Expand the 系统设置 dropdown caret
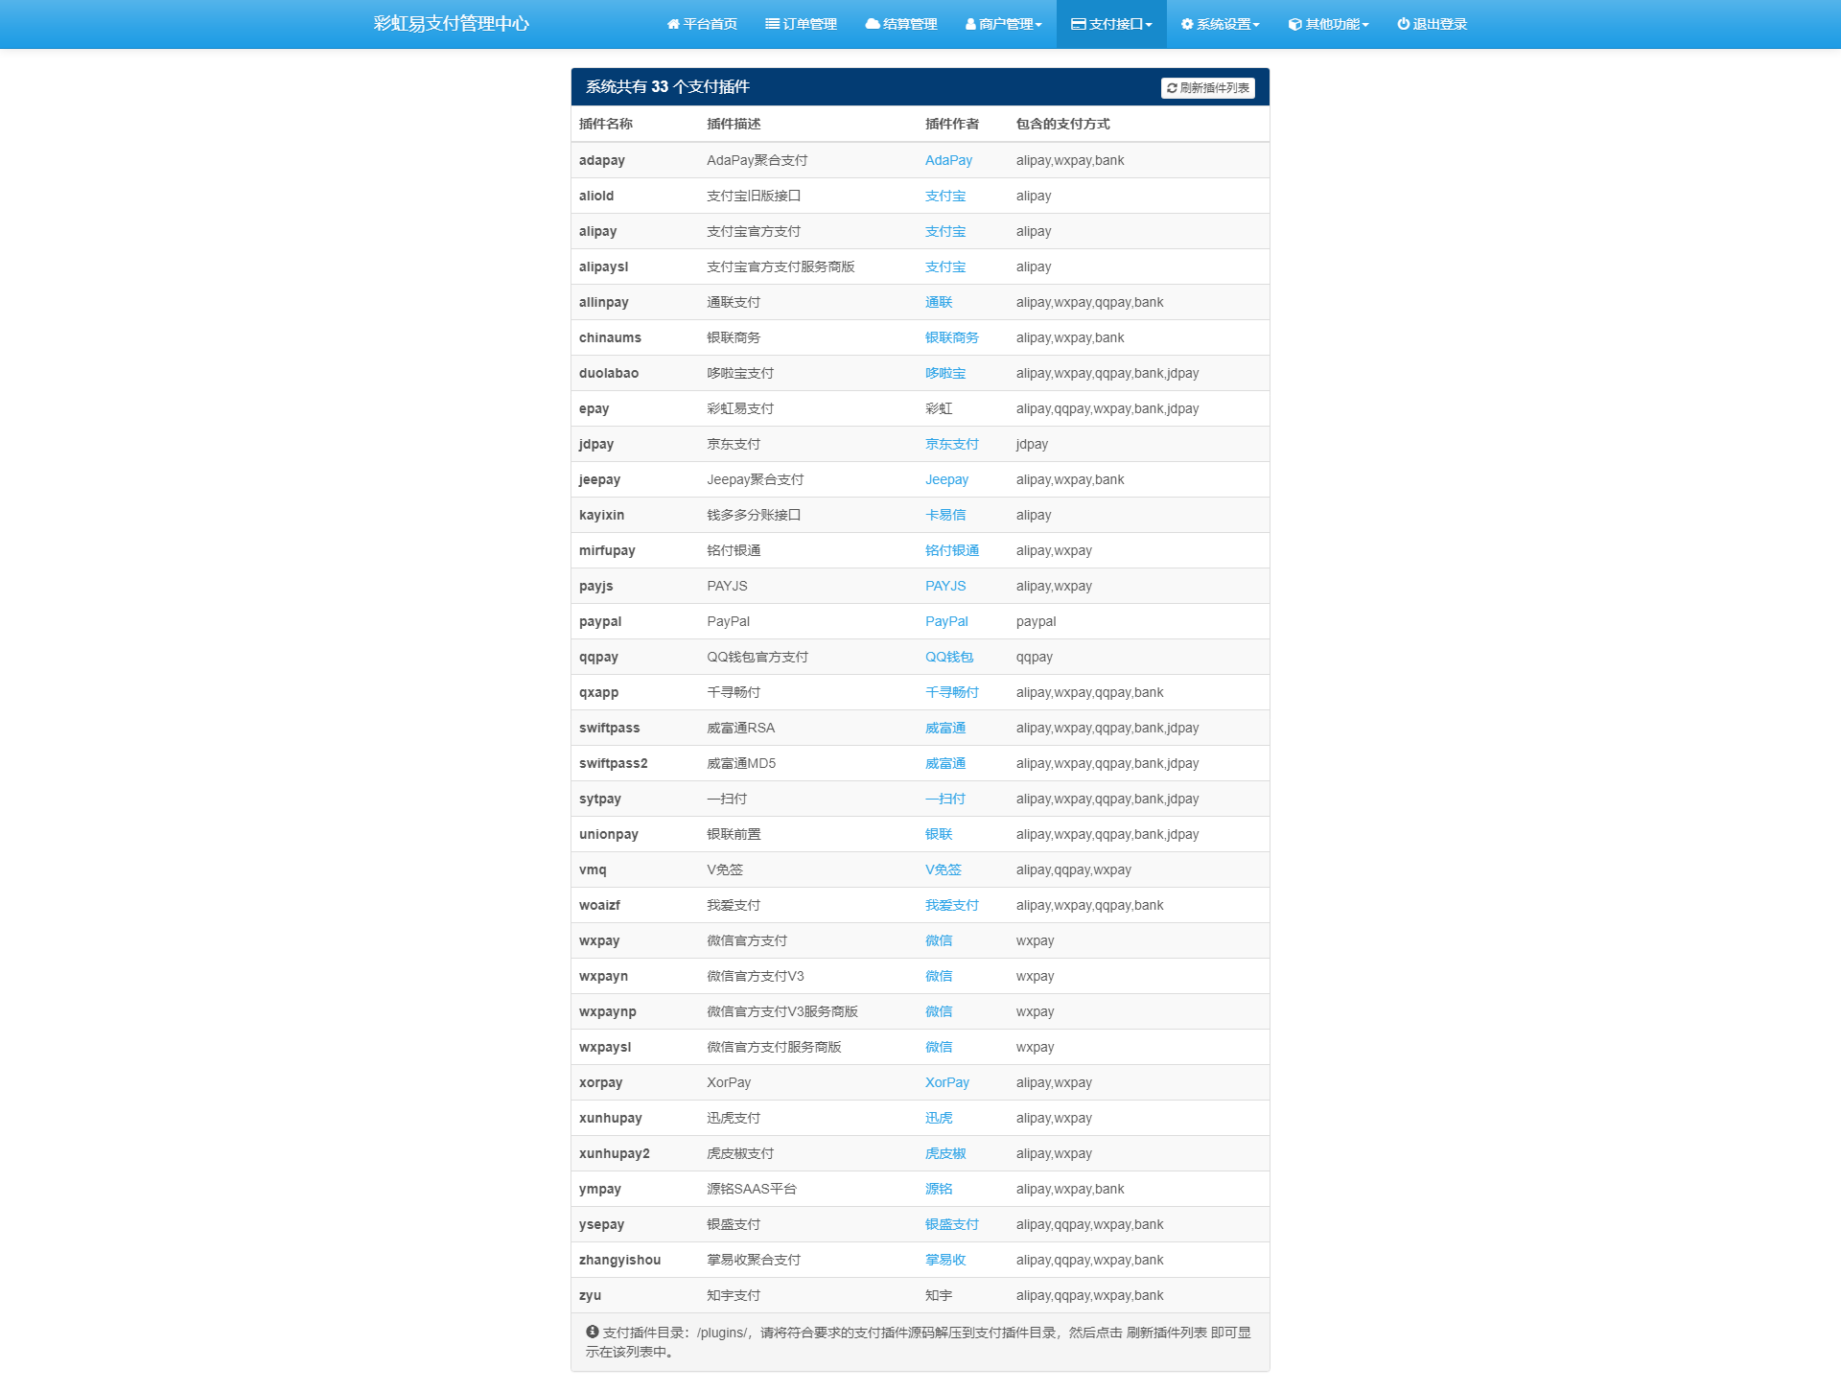The image size is (1841, 1391). coord(1256,25)
